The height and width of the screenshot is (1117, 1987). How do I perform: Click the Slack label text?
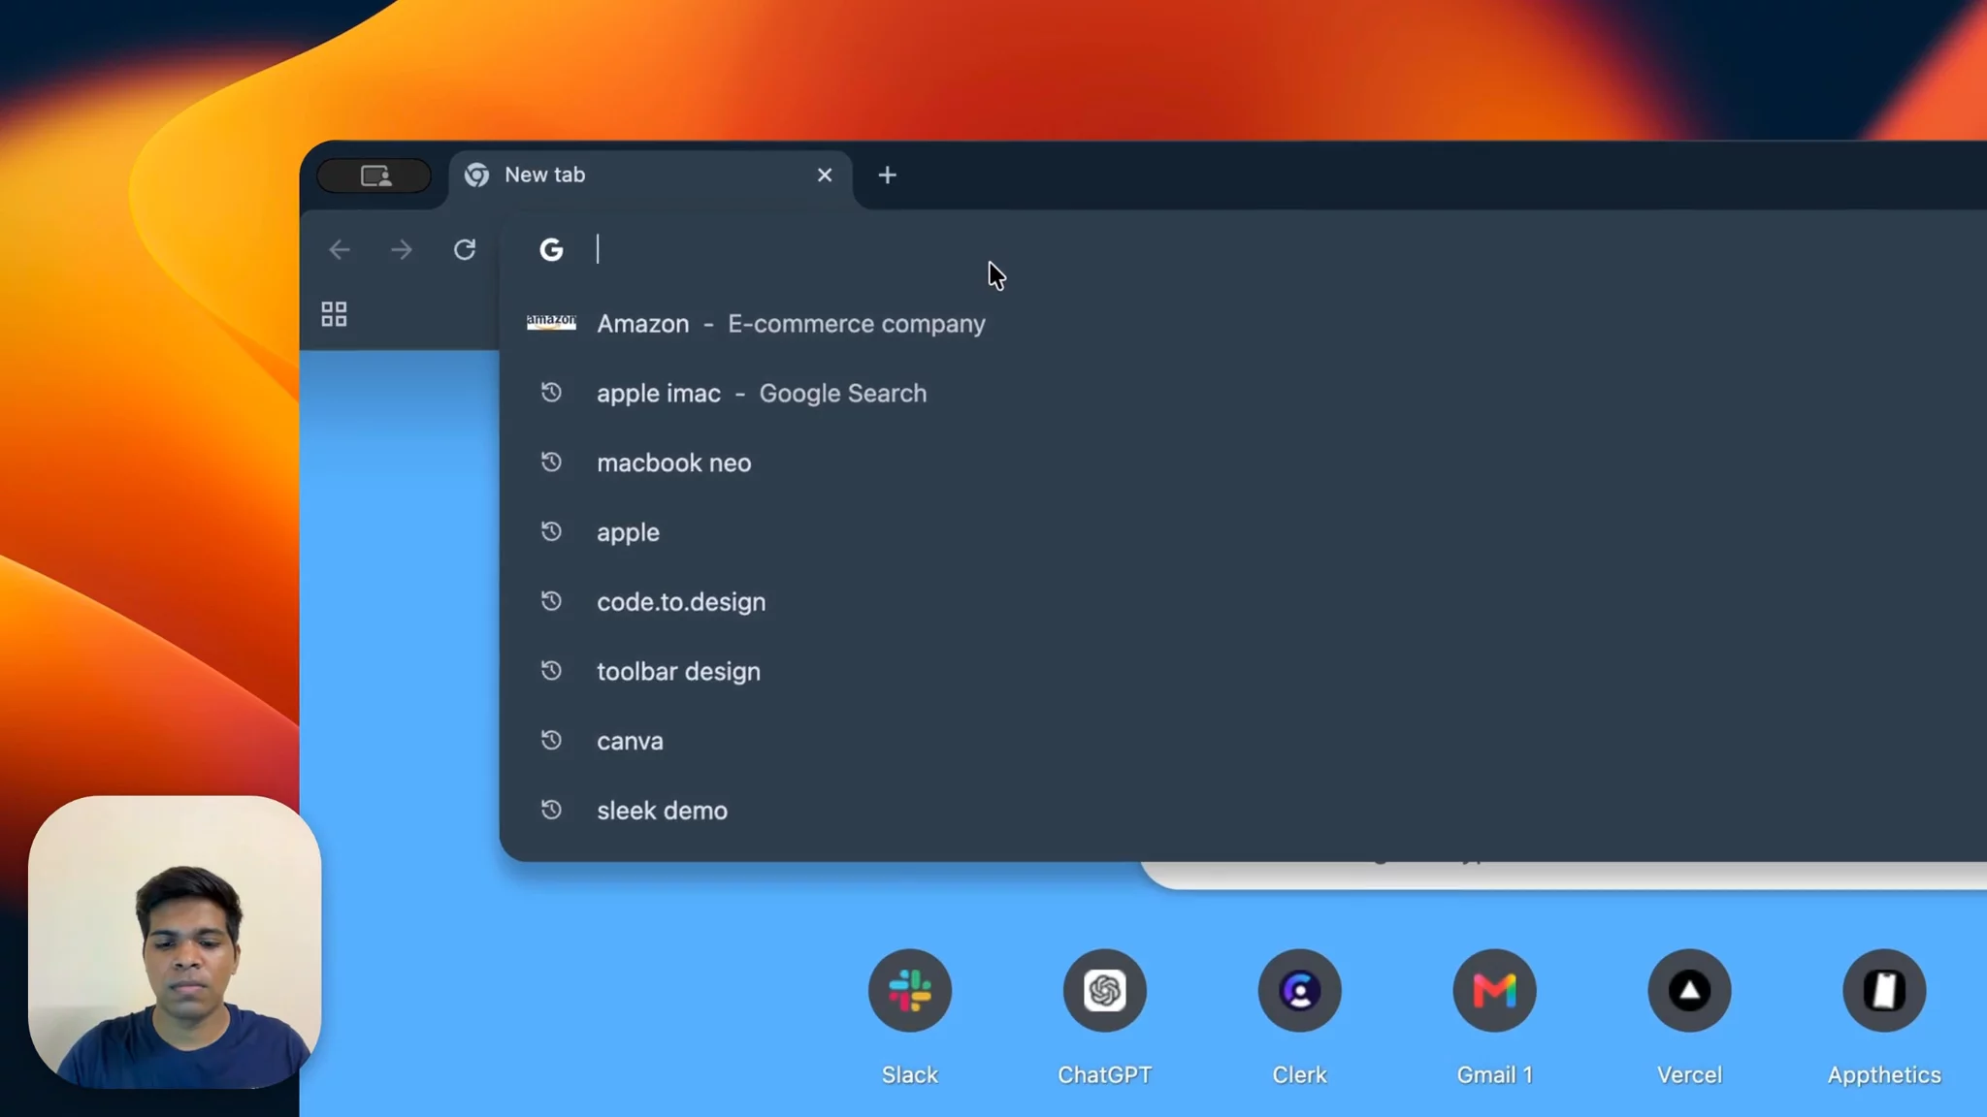[910, 1075]
